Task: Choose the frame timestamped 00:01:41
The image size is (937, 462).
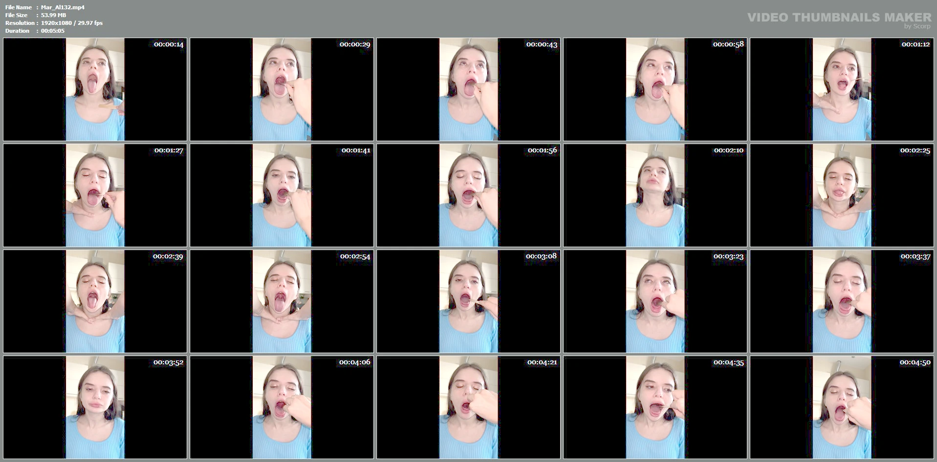Action: pyautogui.click(x=282, y=195)
